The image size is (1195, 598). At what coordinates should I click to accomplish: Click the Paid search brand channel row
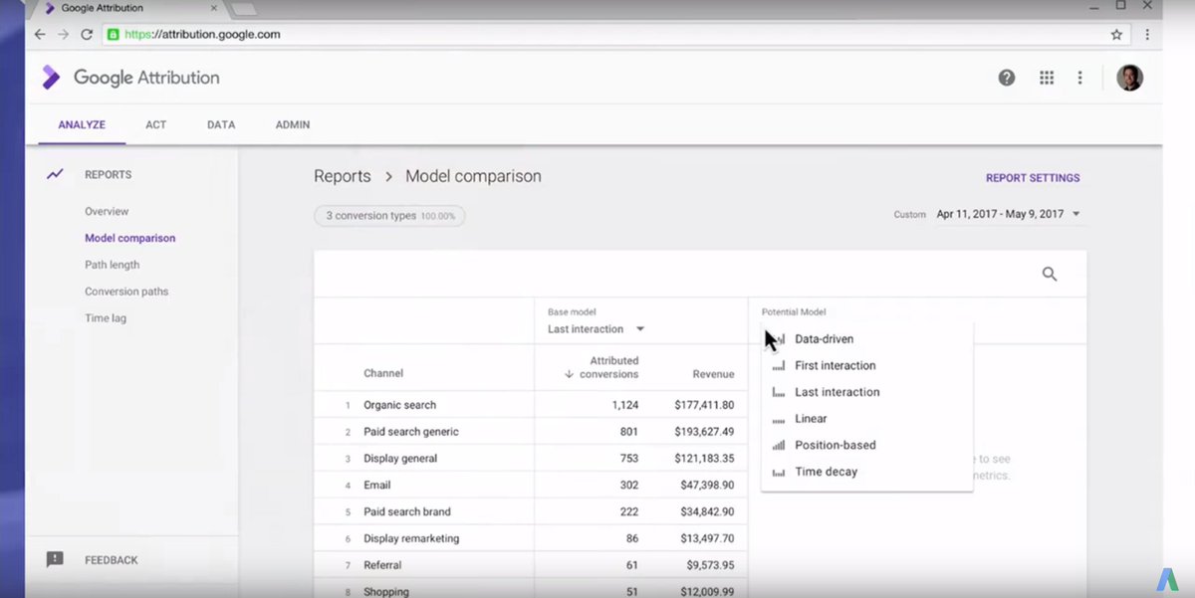(532, 511)
